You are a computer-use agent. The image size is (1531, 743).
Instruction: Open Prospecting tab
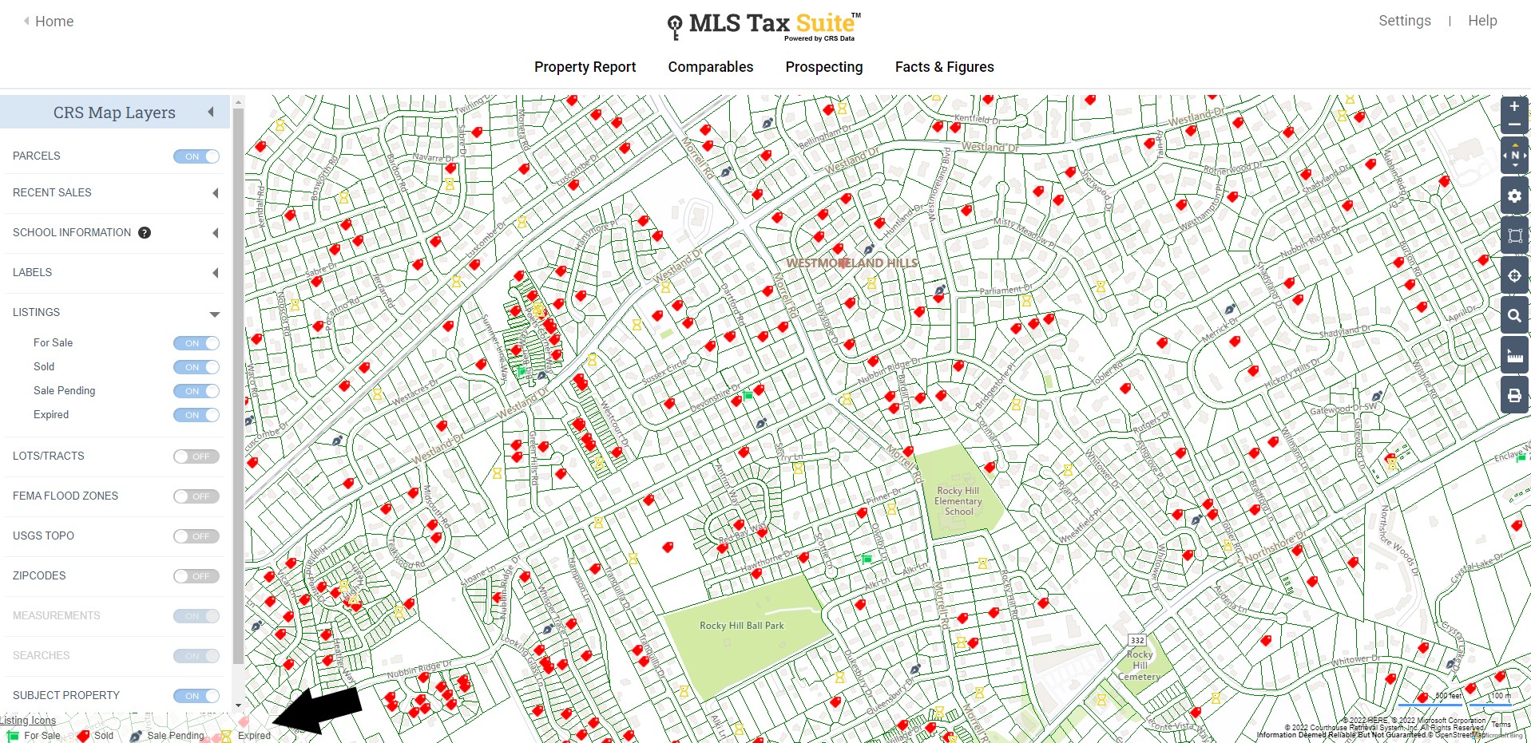823,67
